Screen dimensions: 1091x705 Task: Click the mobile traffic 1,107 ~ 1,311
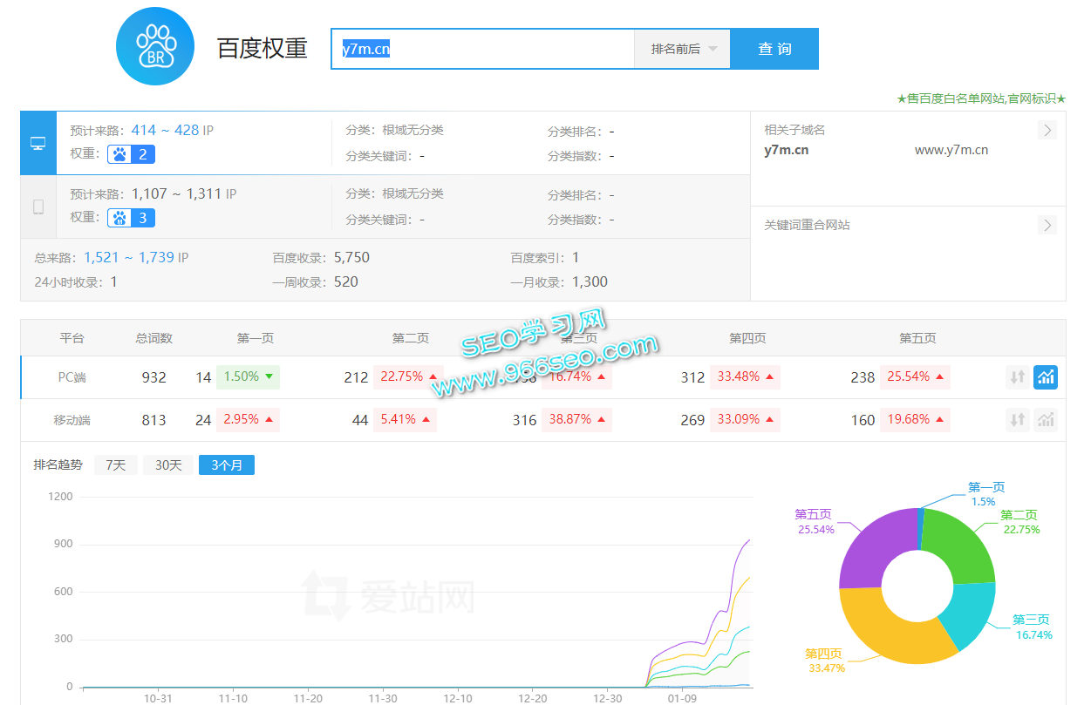pos(176,194)
